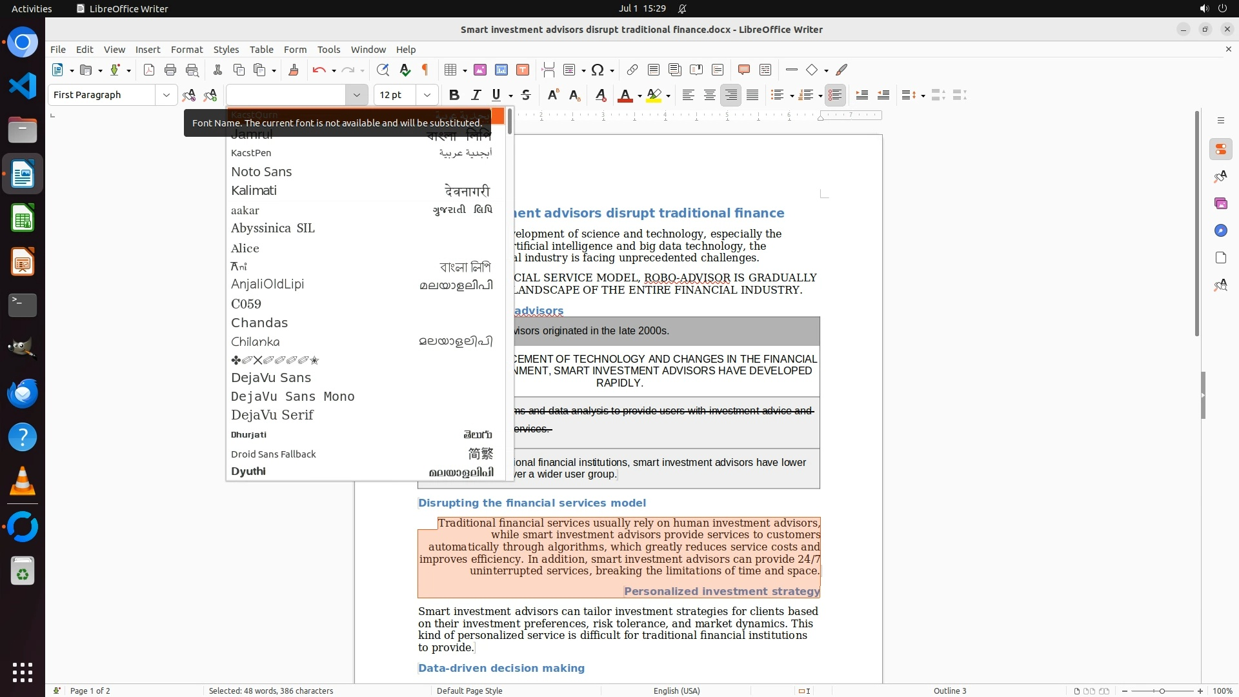The image size is (1239, 697).
Task: Expand the highlighting color dropdown arrow
Action: coord(669,96)
